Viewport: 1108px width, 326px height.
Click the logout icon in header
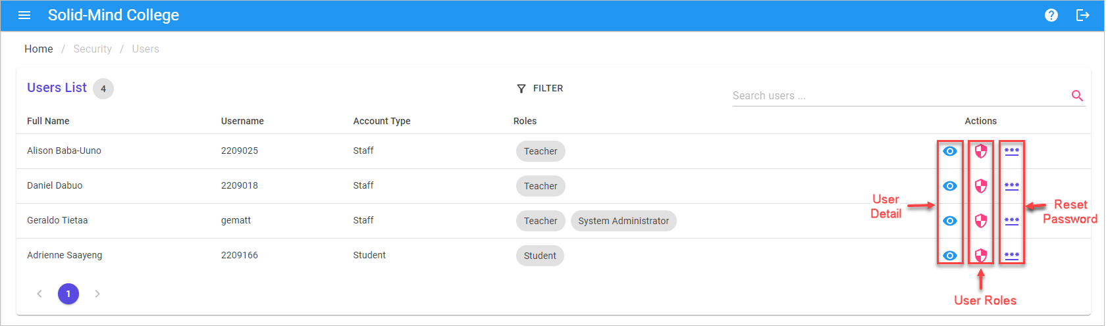pyautogui.click(x=1083, y=15)
